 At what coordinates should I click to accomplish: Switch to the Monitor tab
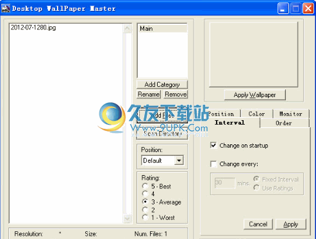point(291,114)
